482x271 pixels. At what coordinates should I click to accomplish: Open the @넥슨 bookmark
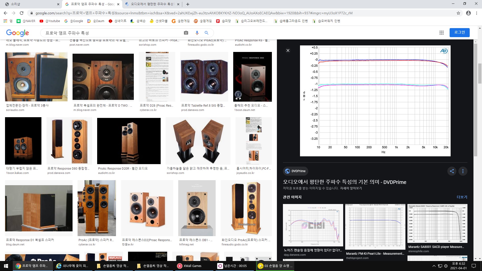click(x=138, y=21)
